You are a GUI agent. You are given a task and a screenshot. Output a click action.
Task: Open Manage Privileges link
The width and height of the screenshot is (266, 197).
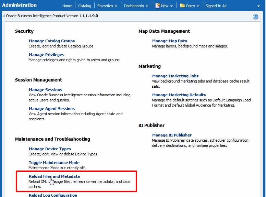[x=46, y=55]
